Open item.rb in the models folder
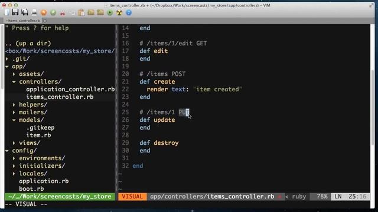The width and height of the screenshot is (378, 212). pos(38,135)
